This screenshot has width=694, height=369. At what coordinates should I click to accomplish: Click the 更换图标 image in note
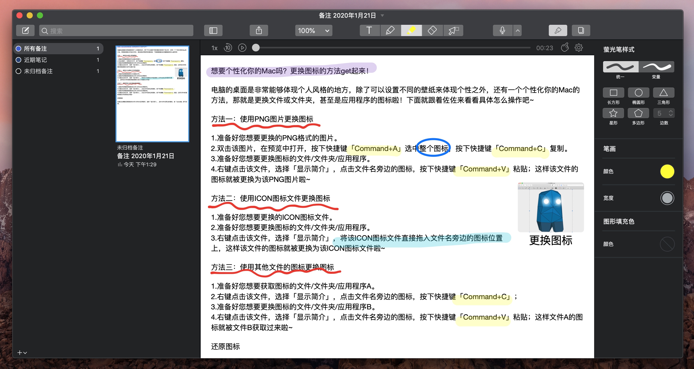(551, 208)
